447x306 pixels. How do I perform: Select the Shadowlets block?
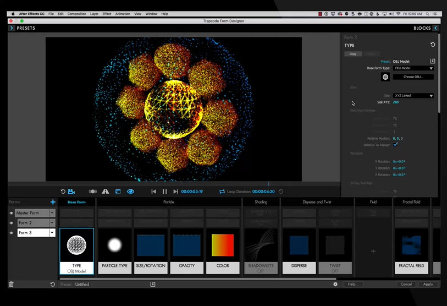pos(261,251)
